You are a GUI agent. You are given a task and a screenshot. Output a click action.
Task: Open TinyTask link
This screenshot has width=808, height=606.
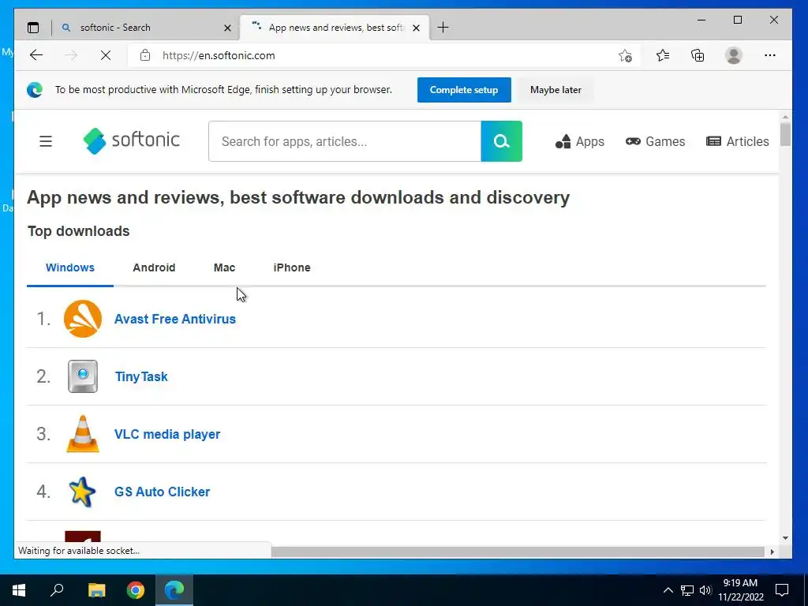pos(141,376)
